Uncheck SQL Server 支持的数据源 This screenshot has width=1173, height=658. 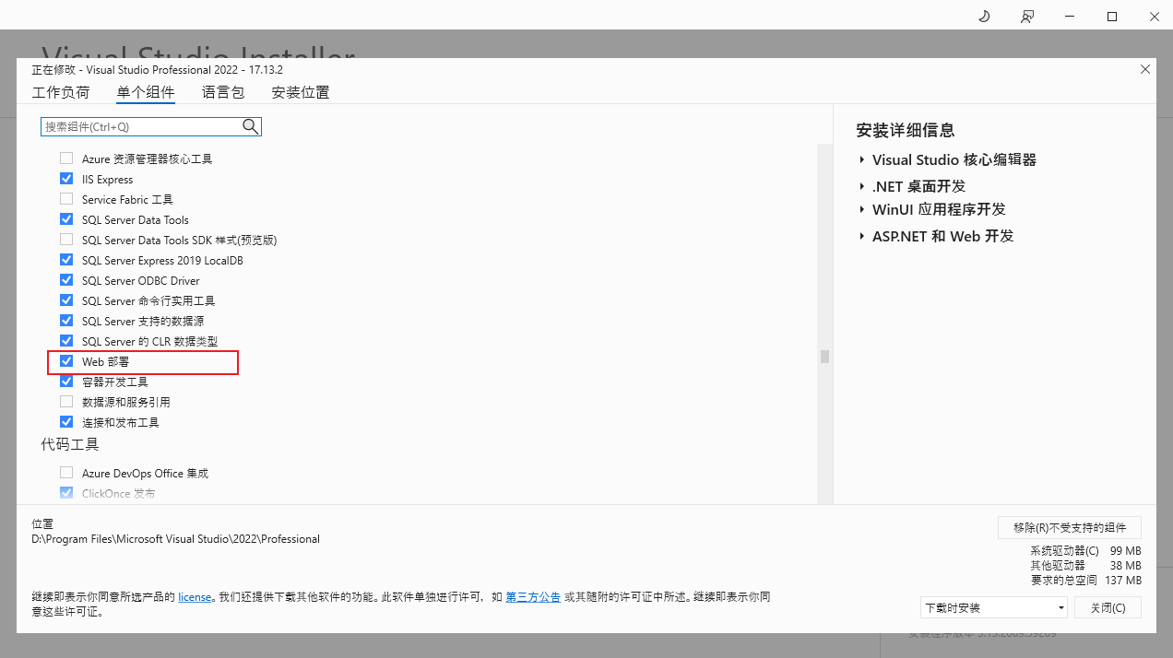[x=66, y=321]
